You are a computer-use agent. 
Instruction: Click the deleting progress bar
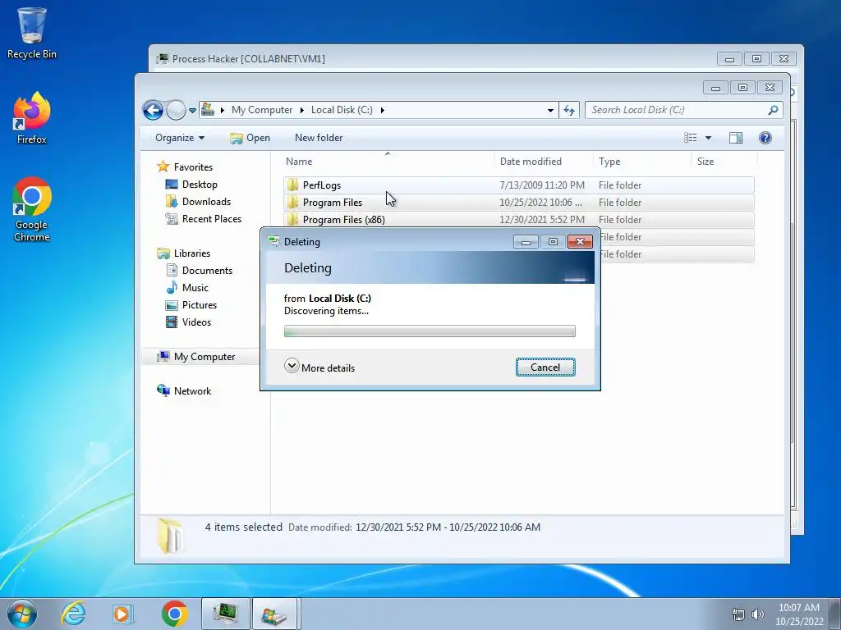tap(430, 331)
